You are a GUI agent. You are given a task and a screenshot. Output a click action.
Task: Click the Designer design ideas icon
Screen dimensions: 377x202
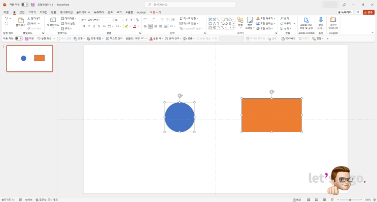click(x=333, y=20)
